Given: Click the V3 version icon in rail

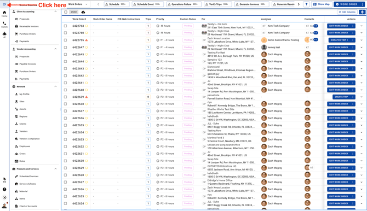Looking at the screenshot, I should (x=4, y=180).
